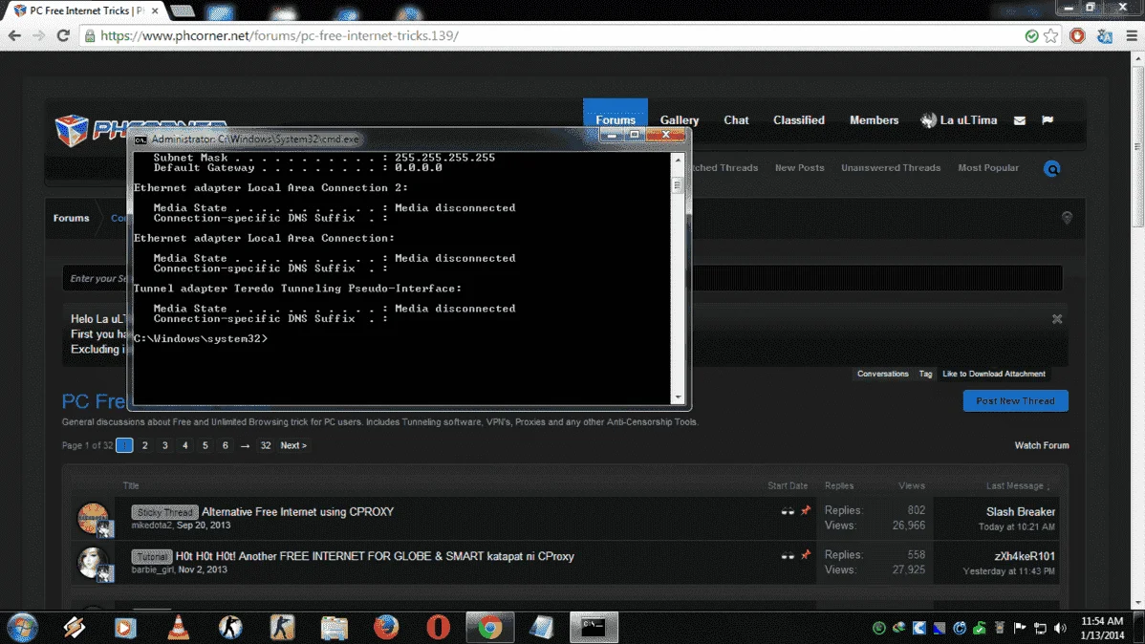The image size is (1145, 644).
Task: Close the PC Free Internet Tricks browser tab
Action: (155, 11)
